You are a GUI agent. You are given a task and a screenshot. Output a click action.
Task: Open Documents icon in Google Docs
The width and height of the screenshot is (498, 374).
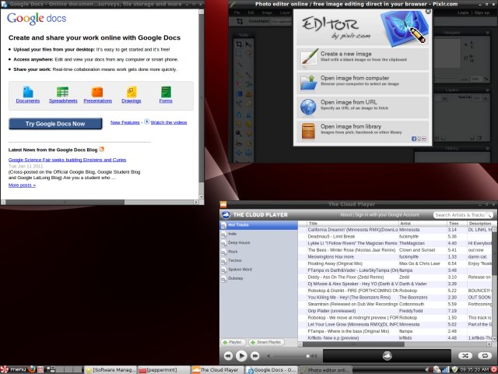coord(28,92)
